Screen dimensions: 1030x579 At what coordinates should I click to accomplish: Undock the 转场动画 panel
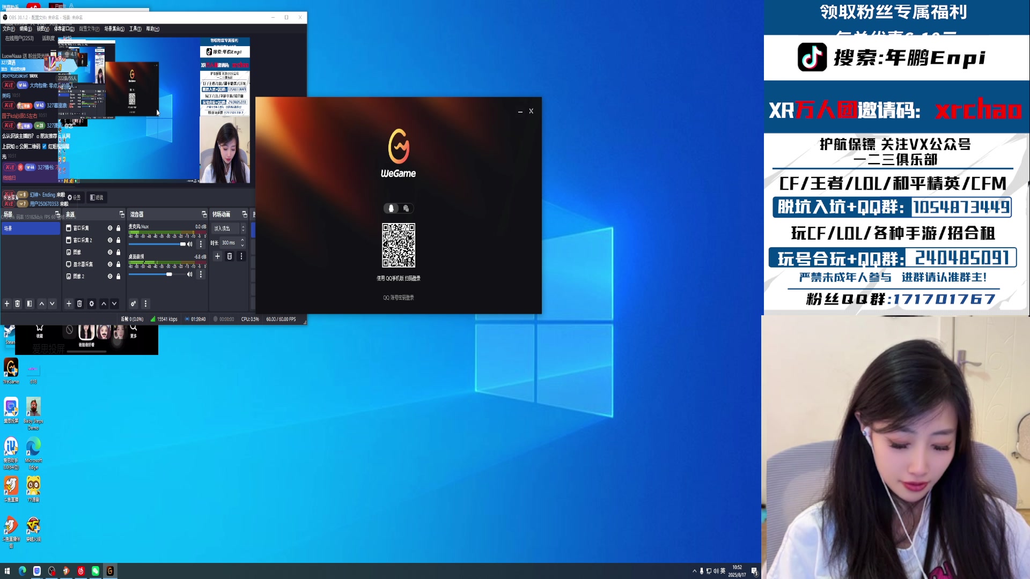tap(245, 214)
